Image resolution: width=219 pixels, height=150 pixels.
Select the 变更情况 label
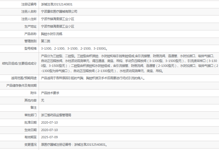pyautogui.click(x=30, y=145)
